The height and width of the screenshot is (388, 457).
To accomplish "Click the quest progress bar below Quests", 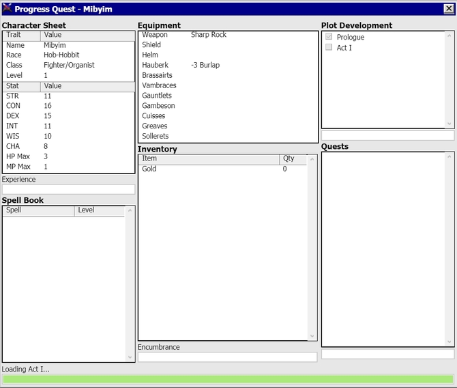I will coord(388,354).
